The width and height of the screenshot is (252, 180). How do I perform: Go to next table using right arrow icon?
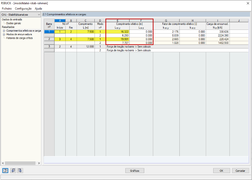[x=20, y=170]
